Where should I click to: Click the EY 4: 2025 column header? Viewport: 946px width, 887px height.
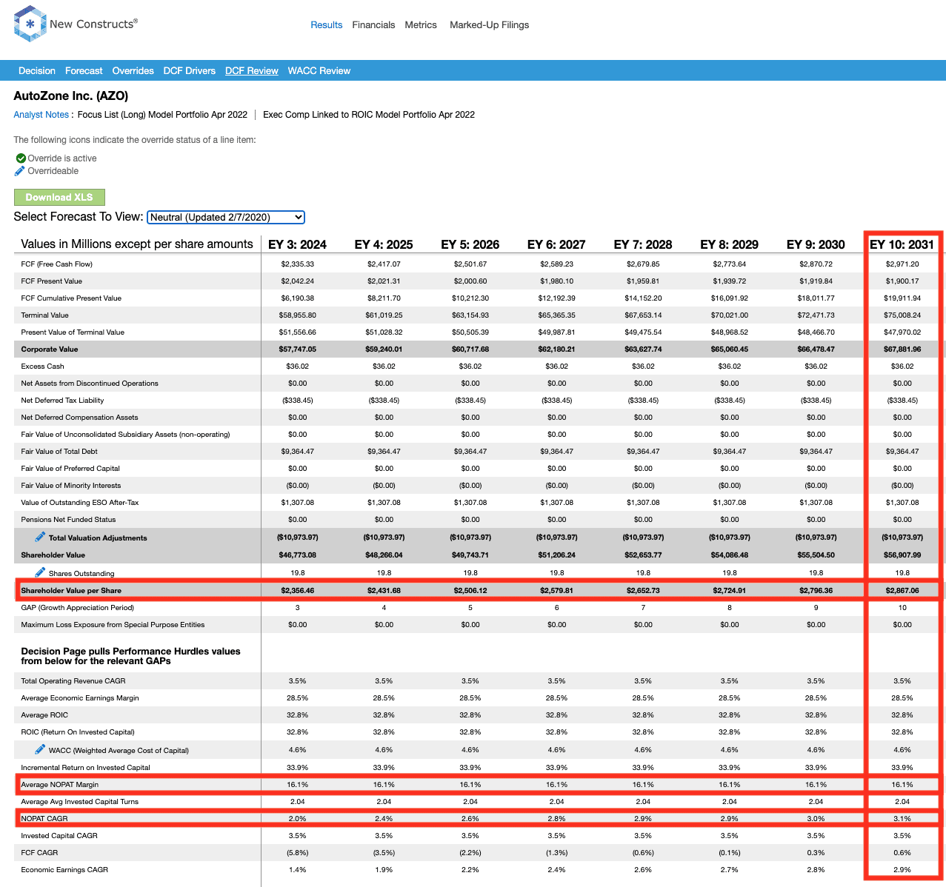click(384, 244)
